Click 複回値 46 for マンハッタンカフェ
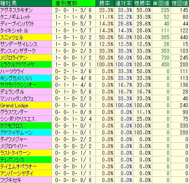The image size is (189, 184). click(x=185, y=98)
